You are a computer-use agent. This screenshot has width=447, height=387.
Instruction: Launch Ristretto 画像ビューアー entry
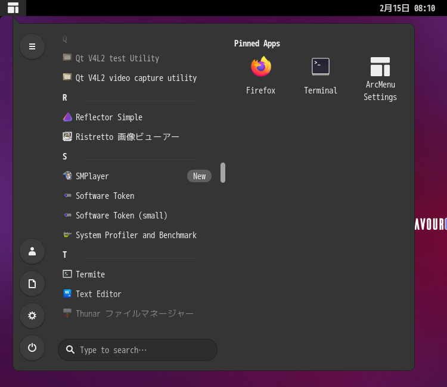pyautogui.click(x=137, y=137)
